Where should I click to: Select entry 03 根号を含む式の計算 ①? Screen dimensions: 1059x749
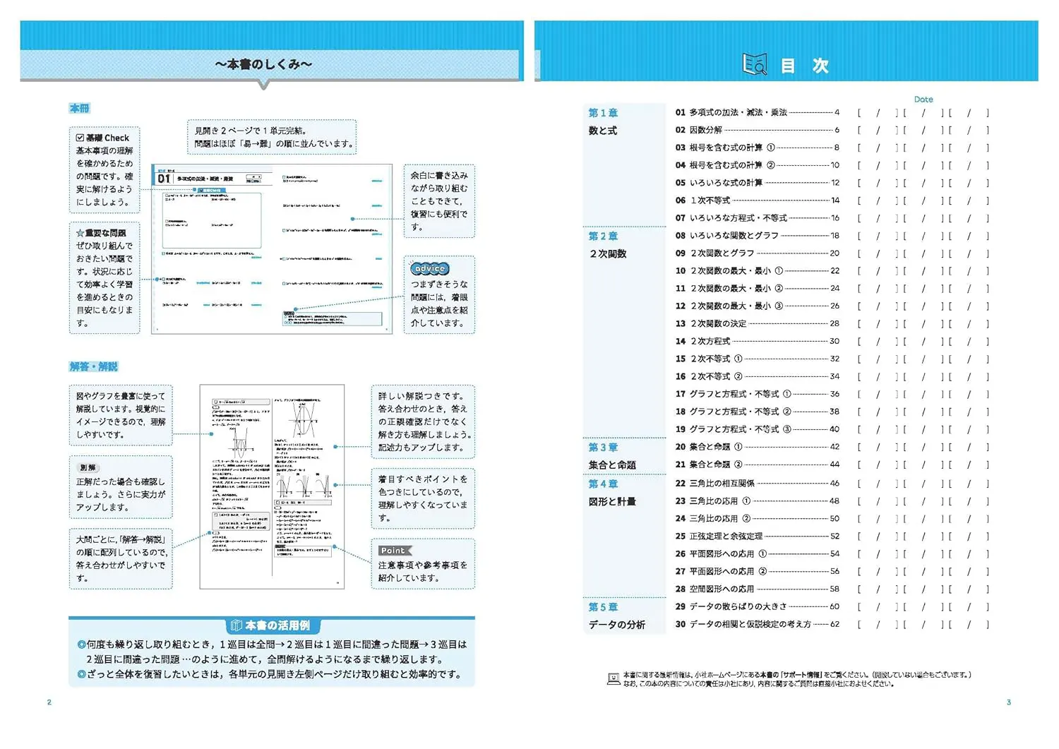(757, 148)
